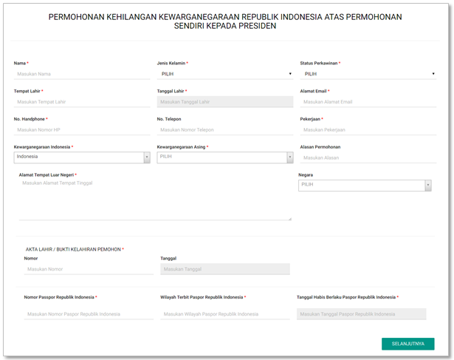Expand the Negara dropdown arrow

(428, 186)
